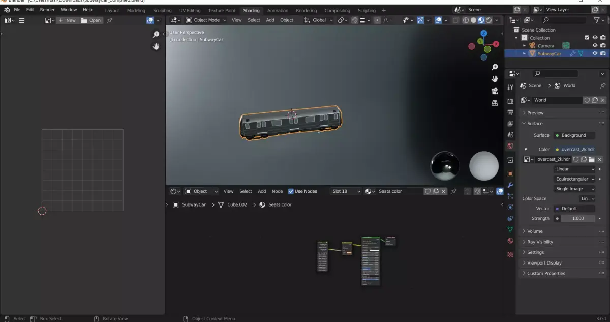Click Open image button in image editor
Viewport: 610px width, 322px height.
click(91, 20)
